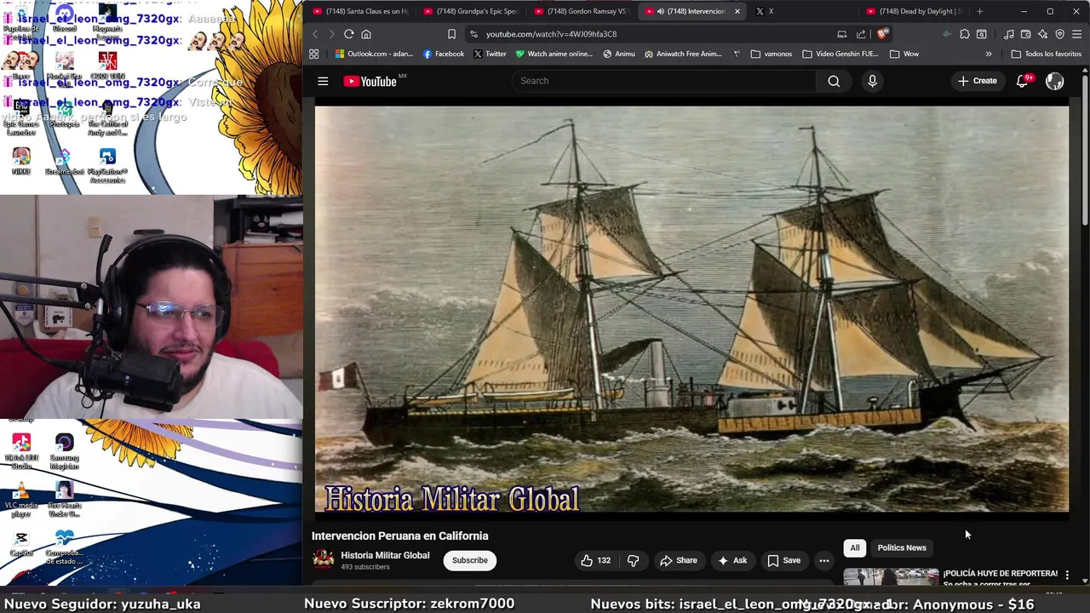Image resolution: width=1090 pixels, height=613 pixels.
Task: Open Brave Wallet icon
Action: [x=1026, y=34]
